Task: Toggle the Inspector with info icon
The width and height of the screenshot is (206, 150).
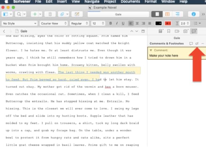Action: 193,14
